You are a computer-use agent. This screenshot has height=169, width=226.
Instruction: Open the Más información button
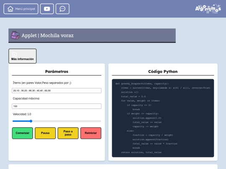pyautogui.click(x=23, y=56)
